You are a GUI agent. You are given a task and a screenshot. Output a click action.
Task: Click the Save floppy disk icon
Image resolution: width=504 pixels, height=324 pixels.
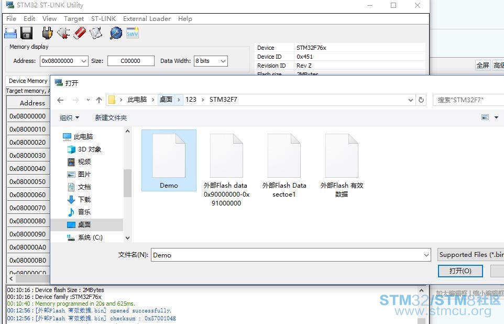coord(26,33)
